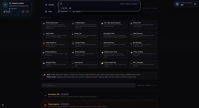
Task: Click the Clawd wallet address text
Action: 19,6
